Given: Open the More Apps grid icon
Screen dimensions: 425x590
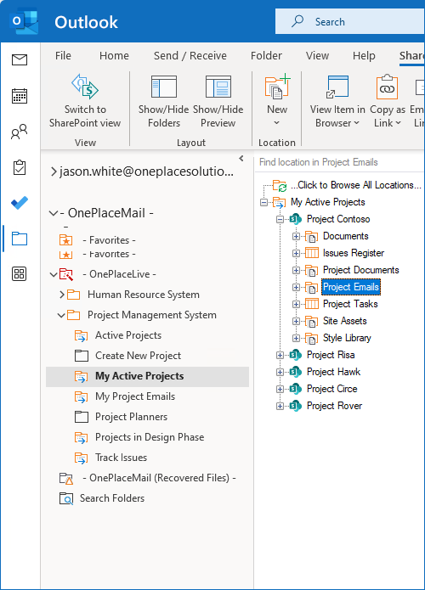Looking at the screenshot, I should pyautogui.click(x=20, y=274).
